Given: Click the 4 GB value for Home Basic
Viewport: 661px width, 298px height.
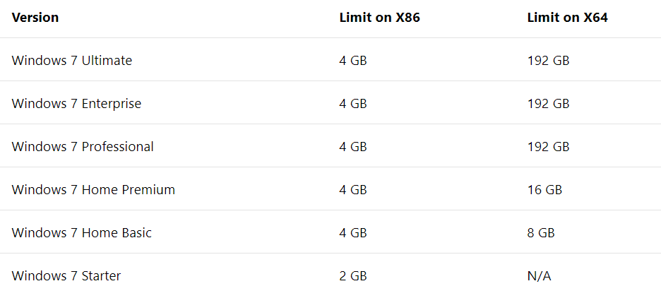Looking at the screenshot, I should [353, 232].
